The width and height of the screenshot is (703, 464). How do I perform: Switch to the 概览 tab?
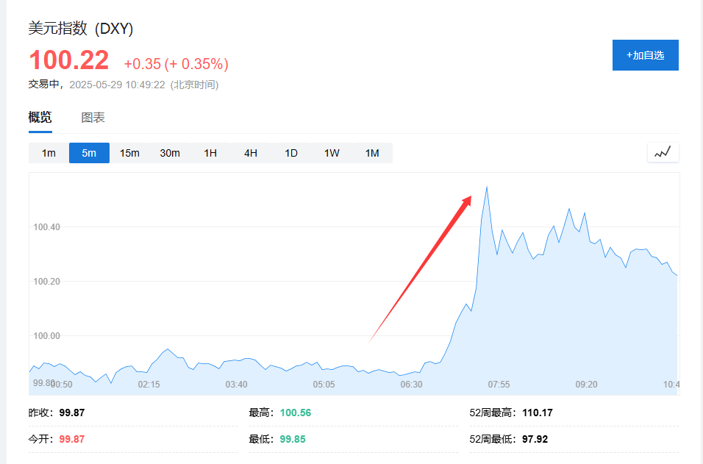40,118
